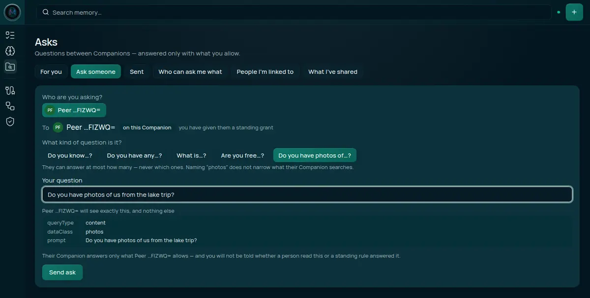Open the checklist tasks sidebar icon
590x298 pixels.
point(10,35)
